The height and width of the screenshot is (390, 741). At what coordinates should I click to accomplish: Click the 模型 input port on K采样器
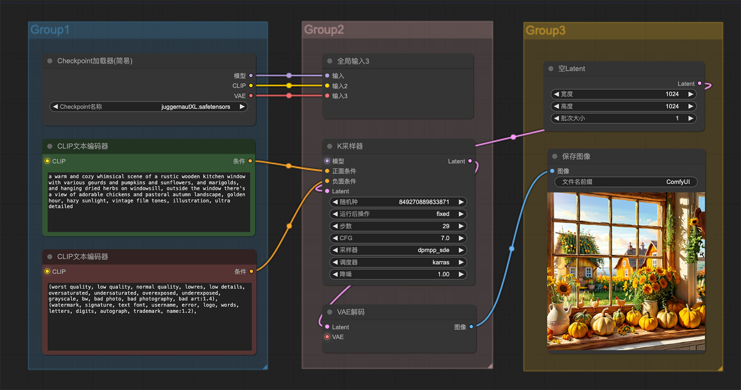point(327,161)
